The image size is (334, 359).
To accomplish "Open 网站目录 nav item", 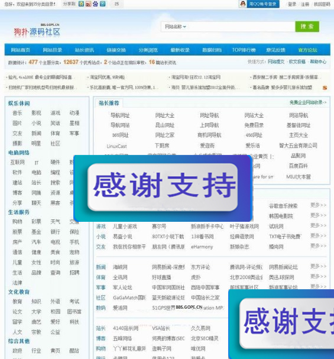I will (x=53, y=50).
